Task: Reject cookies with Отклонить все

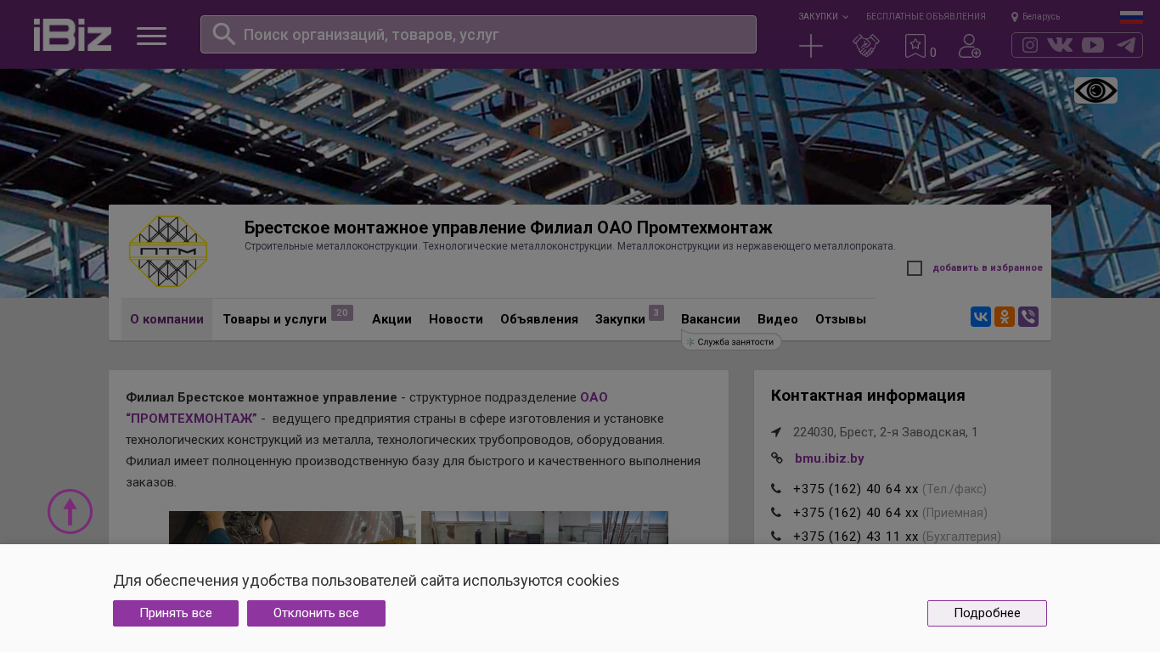Action: click(316, 613)
